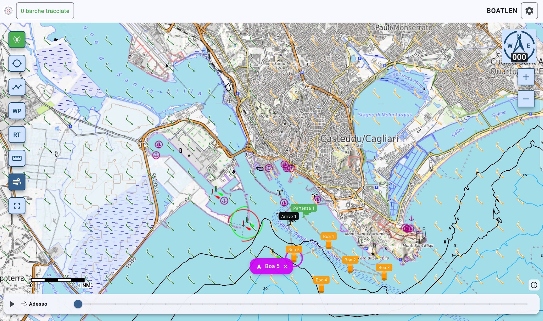Toggle the AIS broadcast antenna button

17,40
